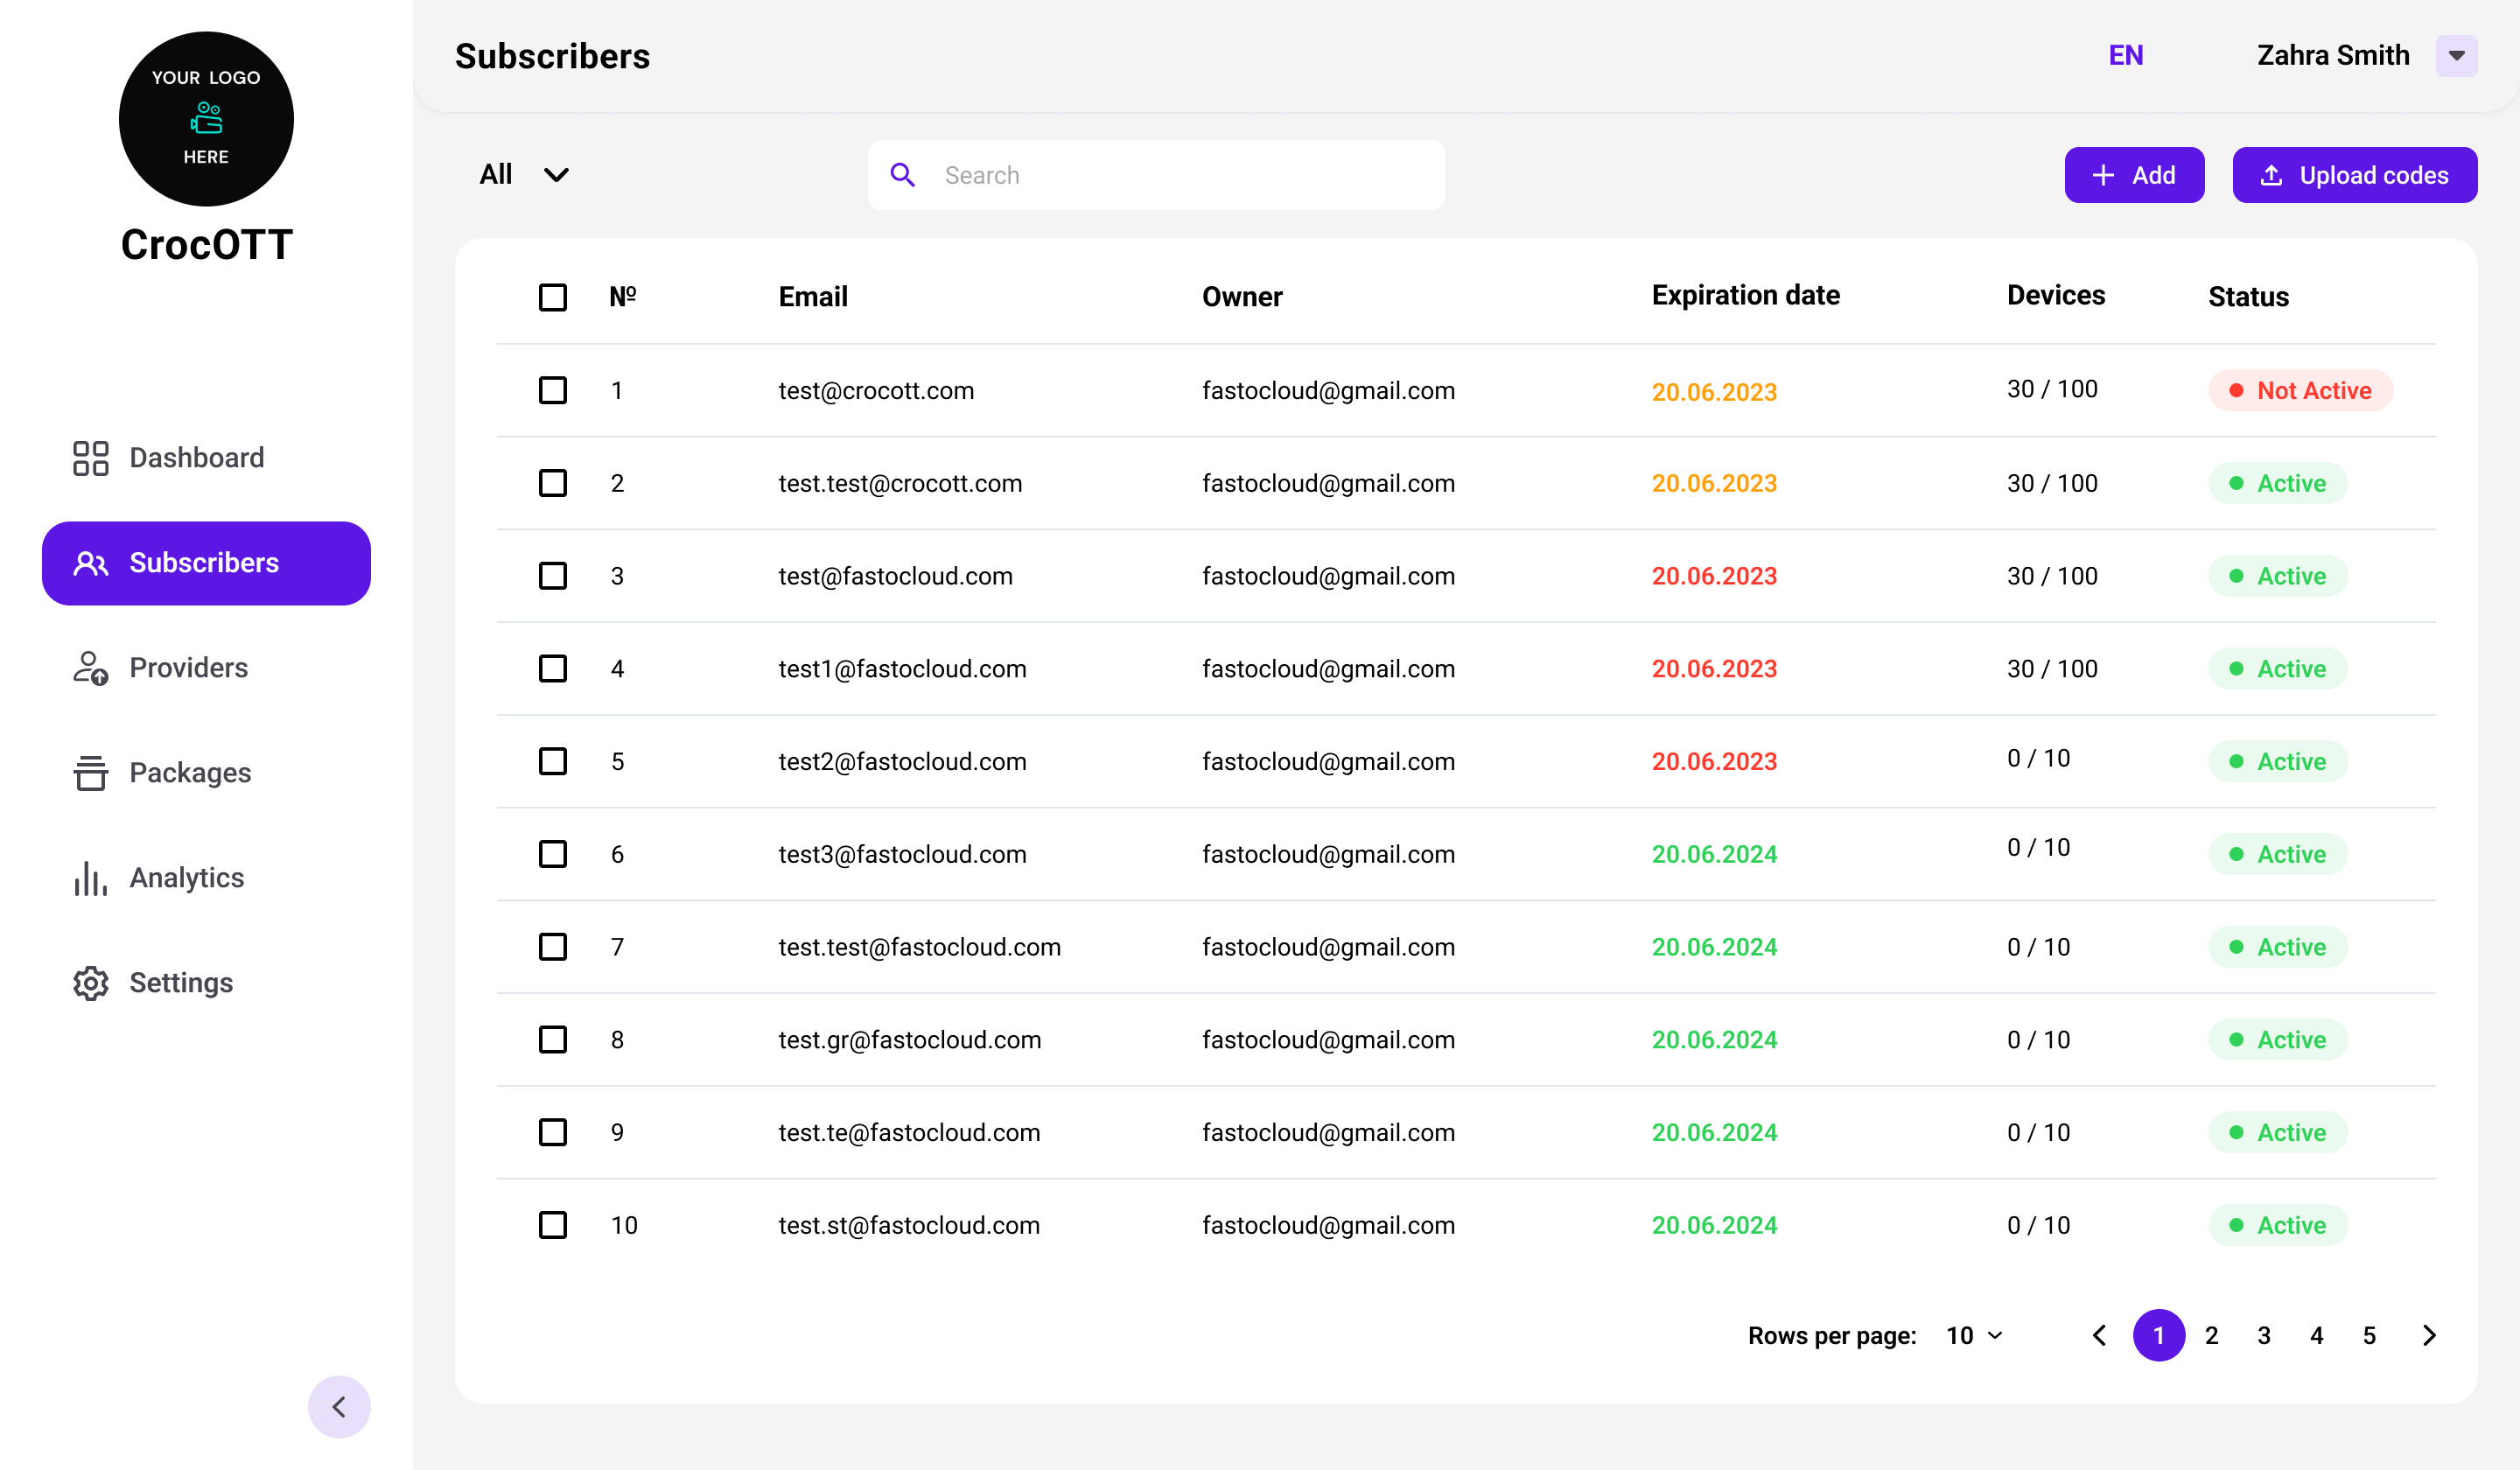Click the Upload codes button

click(2354, 175)
